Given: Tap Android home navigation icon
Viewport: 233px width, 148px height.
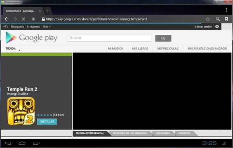Looking at the screenshot, I should (22, 143).
